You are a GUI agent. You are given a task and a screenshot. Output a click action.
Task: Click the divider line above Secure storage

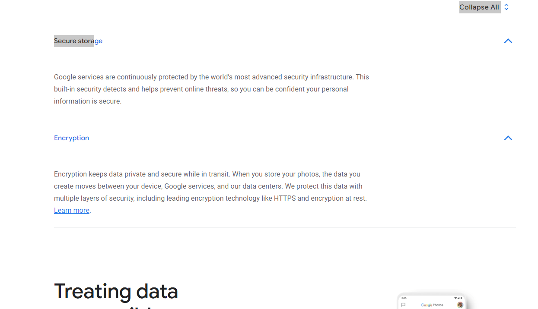(x=285, y=21)
